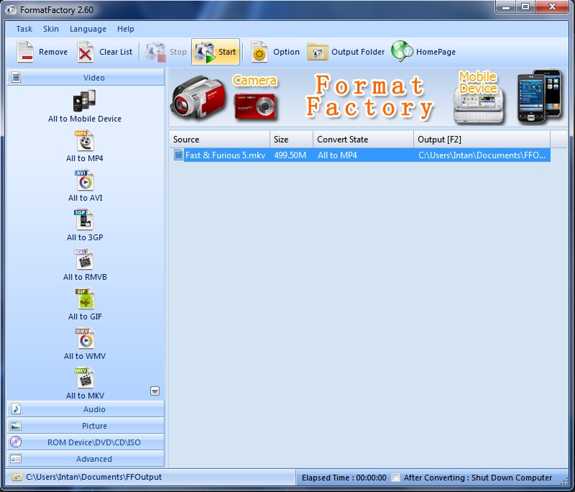The image size is (575, 492).
Task: Click the 499.50M size cell
Action: pos(290,155)
